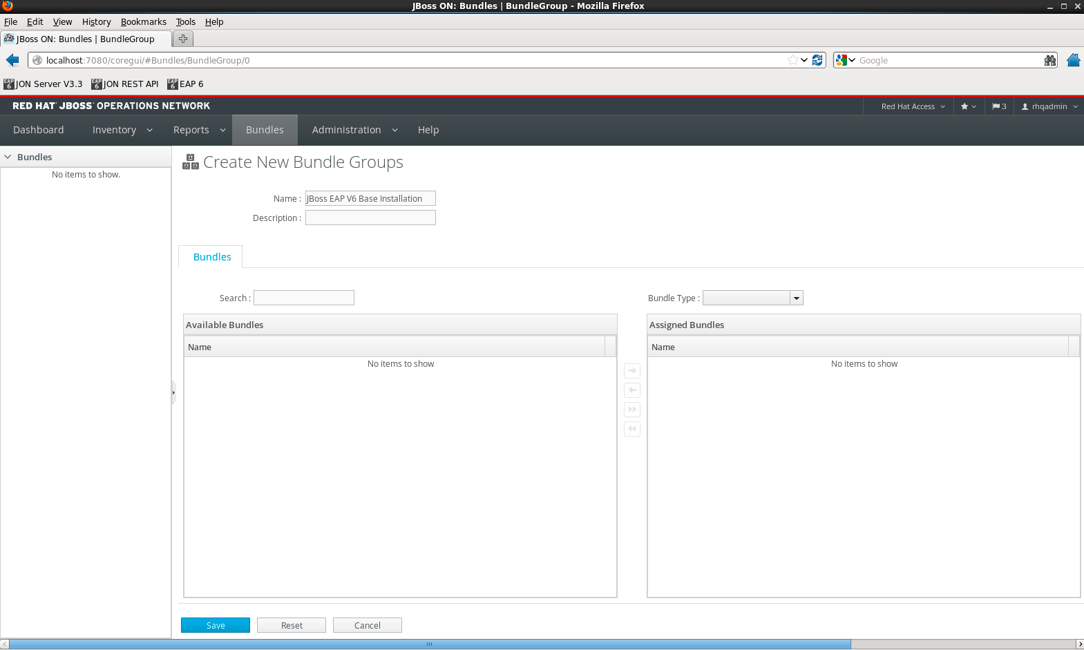The image size is (1084, 650).
Task: Sort Assigned Bundles by Name column
Action: pyautogui.click(x=858, y=347)
